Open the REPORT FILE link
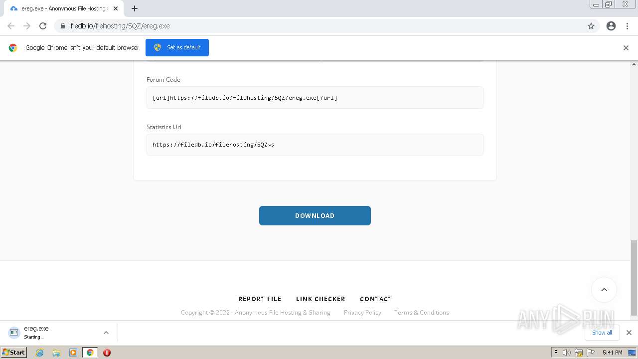 click(260, 299)
